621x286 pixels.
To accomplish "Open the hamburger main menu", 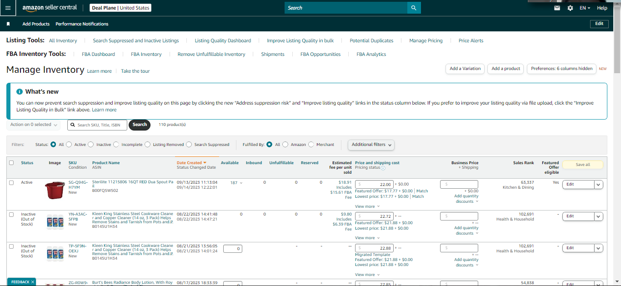I will coord(8,8).
